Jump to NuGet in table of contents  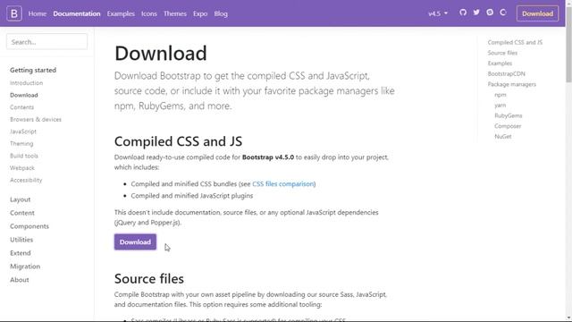coord(502,137)
